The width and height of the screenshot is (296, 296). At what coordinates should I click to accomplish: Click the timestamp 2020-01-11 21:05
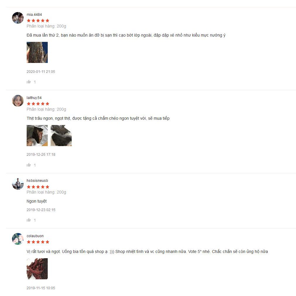pyautogui.click(x=41, y=72)
